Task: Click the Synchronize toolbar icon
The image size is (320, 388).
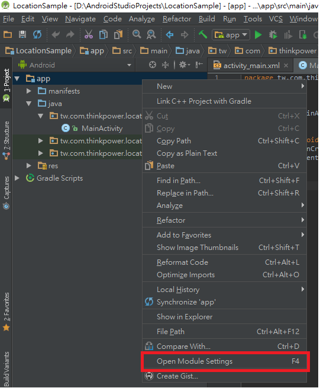Action: (37, 34)
